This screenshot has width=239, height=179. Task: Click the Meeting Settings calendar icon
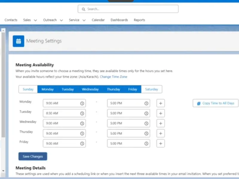[19, 41]
